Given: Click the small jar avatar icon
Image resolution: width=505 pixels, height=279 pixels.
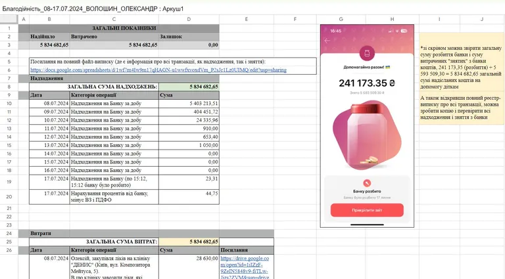Looking at the screenshot, I should 367,52.
